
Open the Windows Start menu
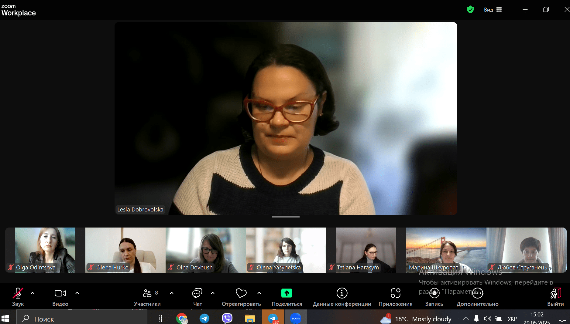coord(5,319)
